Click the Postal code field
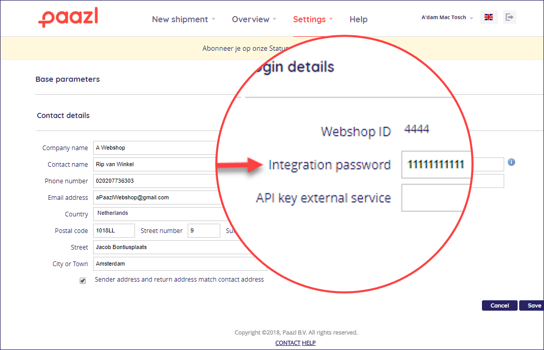This screenshot has width=544, height=350. coord(114,230)
